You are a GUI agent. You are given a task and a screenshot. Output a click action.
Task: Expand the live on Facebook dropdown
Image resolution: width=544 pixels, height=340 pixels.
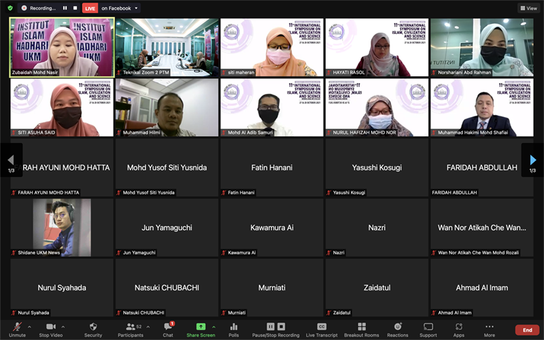click(x=137, y=8)
